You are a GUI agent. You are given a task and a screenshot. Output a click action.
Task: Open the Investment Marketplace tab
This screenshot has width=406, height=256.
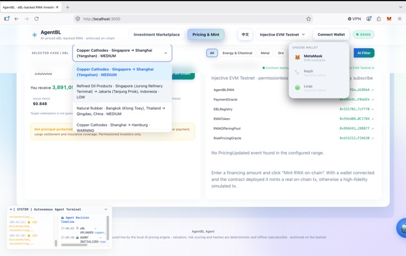(x=156, y=34)
